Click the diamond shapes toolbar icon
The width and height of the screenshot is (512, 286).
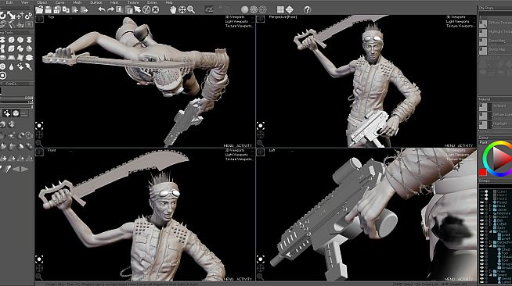pos(290,10)
